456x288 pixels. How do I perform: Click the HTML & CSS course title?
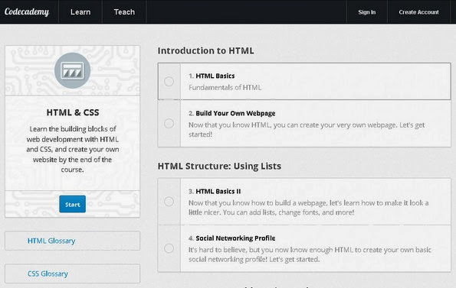[73, 112]
